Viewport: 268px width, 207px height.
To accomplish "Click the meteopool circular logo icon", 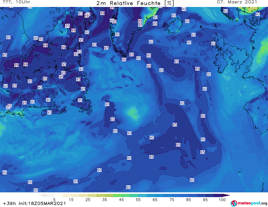I will pyautogui.click(x=234, y=203).
